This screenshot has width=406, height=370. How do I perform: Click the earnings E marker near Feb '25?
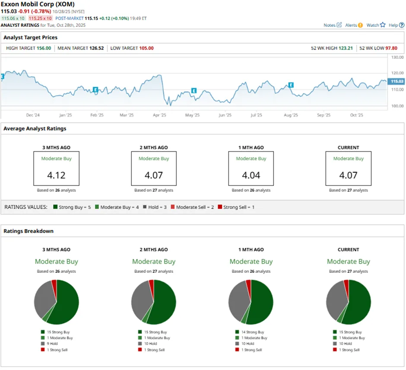point(95,90)
